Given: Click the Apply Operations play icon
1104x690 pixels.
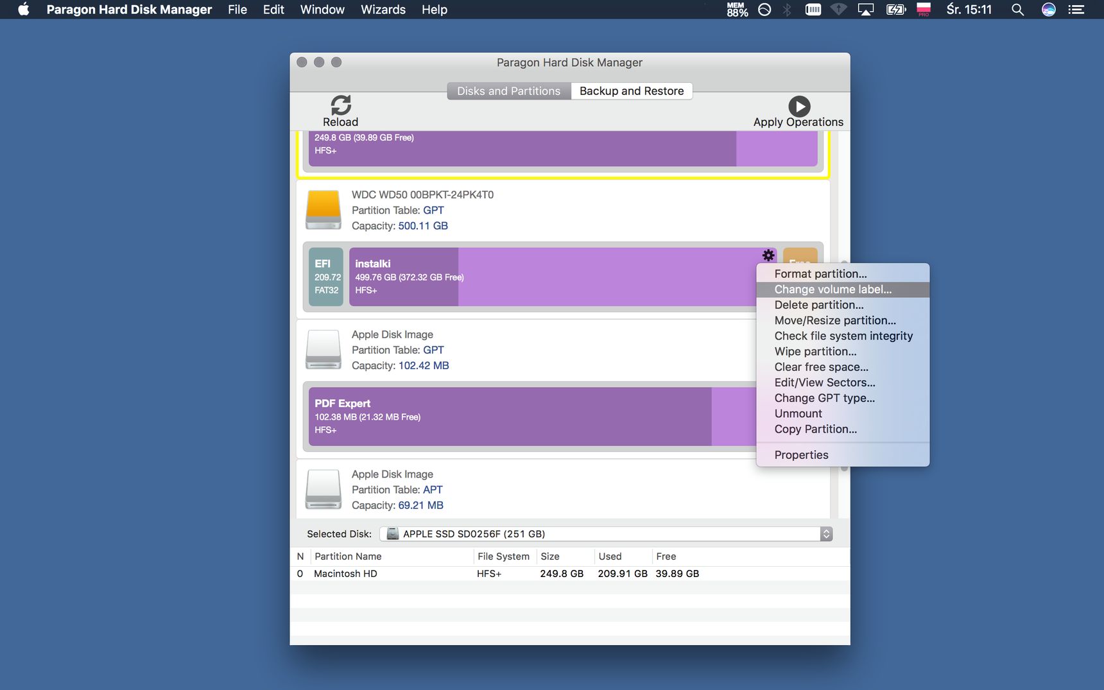Looking at the screenshot, I should [x=799, y=106].
